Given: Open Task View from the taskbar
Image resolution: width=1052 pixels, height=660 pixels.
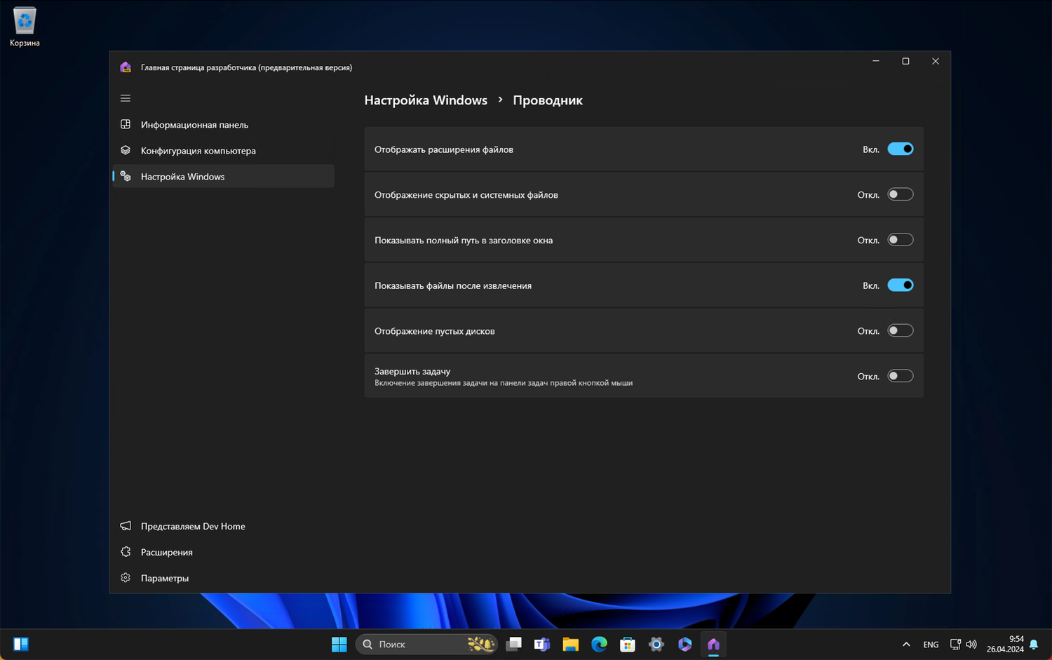Looking at the screenshot, I should click(514, 644).
